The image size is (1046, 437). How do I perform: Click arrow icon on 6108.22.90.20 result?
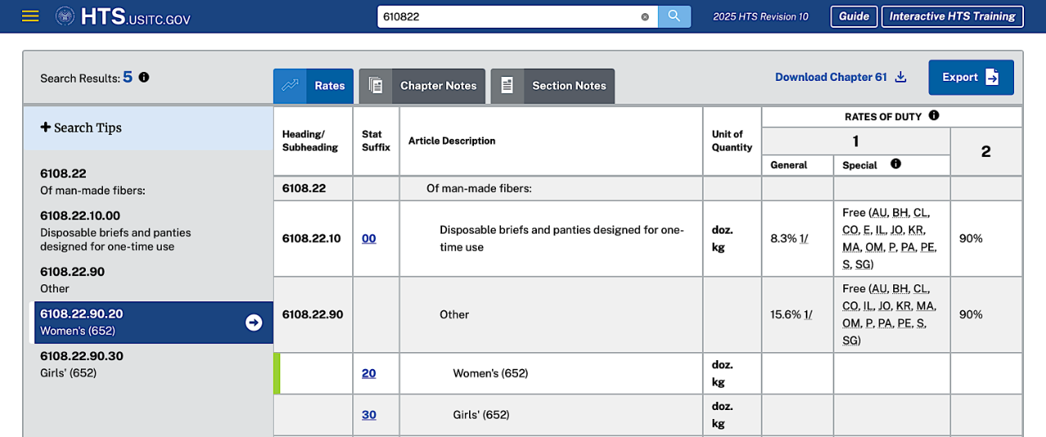253,323
